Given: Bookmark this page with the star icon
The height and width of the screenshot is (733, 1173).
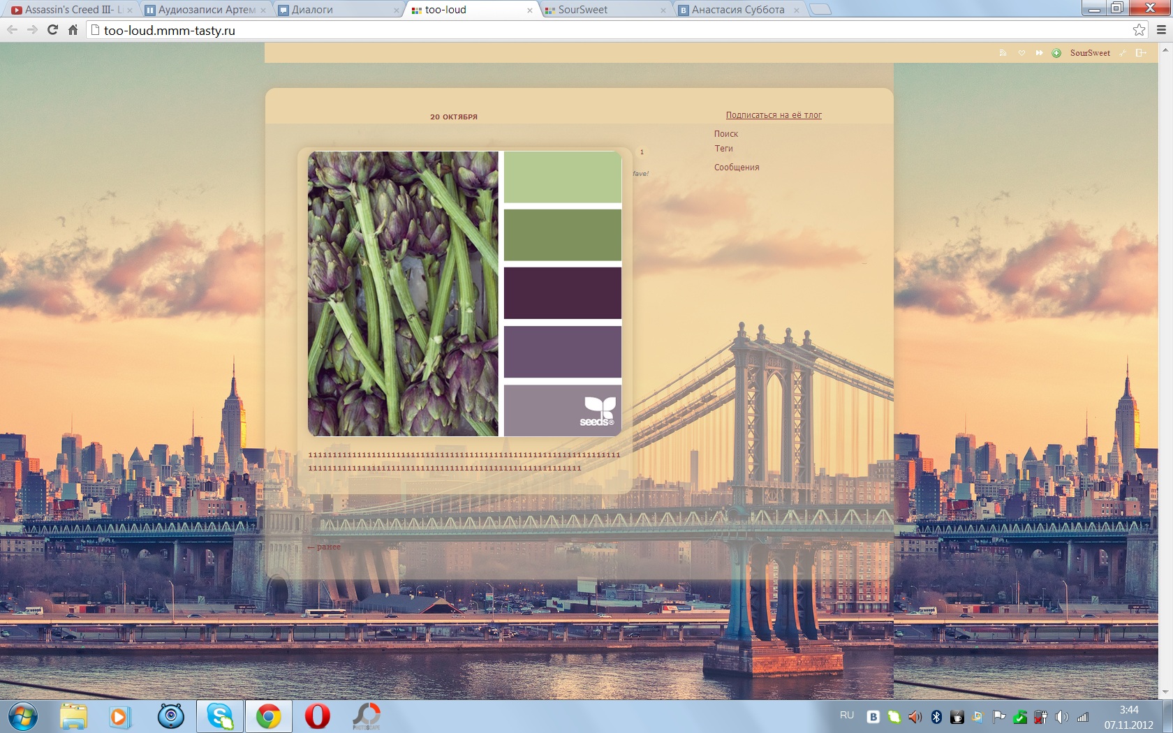Looking at the screenshot, I should click(x=1139, y=30).
